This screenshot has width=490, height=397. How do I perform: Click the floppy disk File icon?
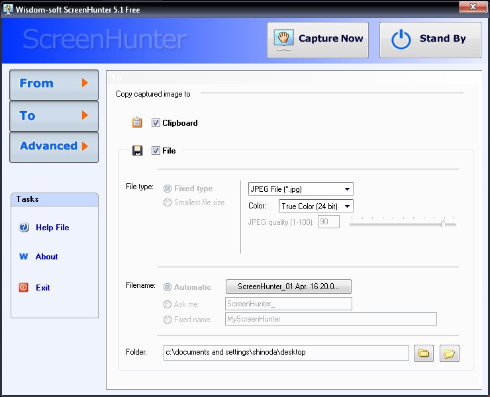tap(137, 151)
